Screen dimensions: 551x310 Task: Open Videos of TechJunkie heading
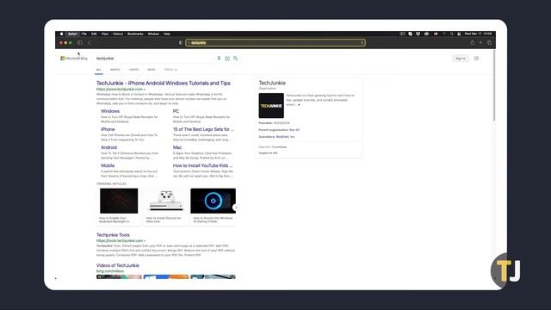[118, 265]
